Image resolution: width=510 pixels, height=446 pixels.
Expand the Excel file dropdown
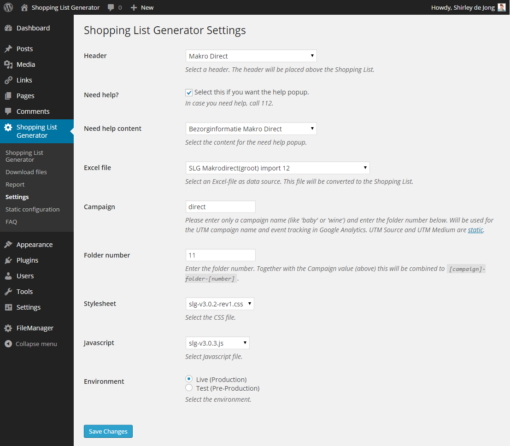pyautogui.click(x=277, y=168)
